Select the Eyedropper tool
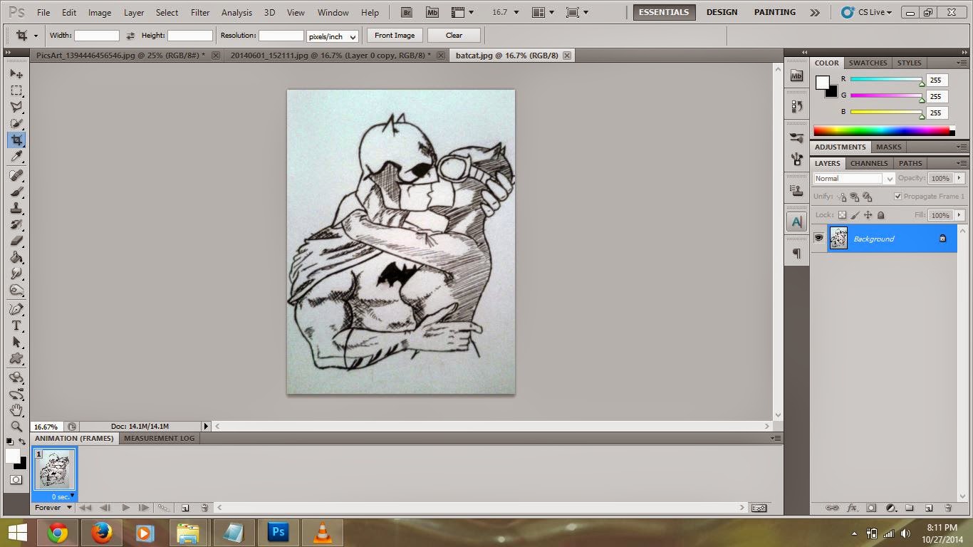This screenshot has height=547, width=973. coord(16,157)
